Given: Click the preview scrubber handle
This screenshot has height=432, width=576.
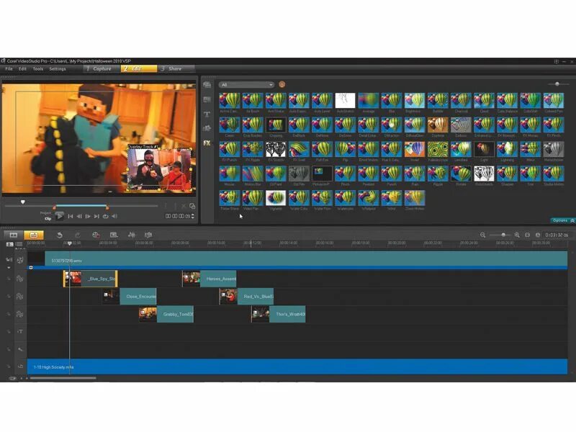Looking at the screenshot, I should 23,202.
